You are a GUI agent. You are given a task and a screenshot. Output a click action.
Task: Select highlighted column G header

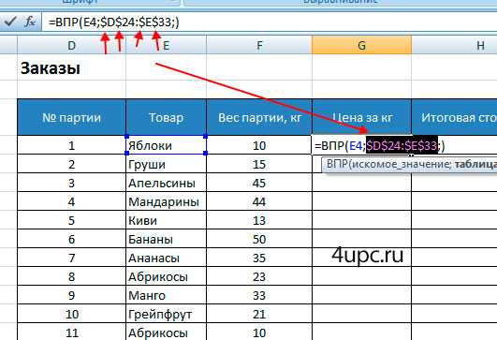(361, 45)
